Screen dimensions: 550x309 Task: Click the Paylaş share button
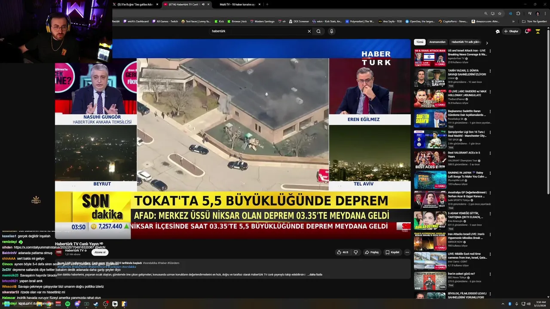372,252
